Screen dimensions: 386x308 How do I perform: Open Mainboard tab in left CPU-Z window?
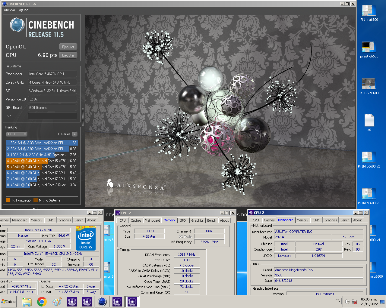pyautogui.click(x=20, y=220)
